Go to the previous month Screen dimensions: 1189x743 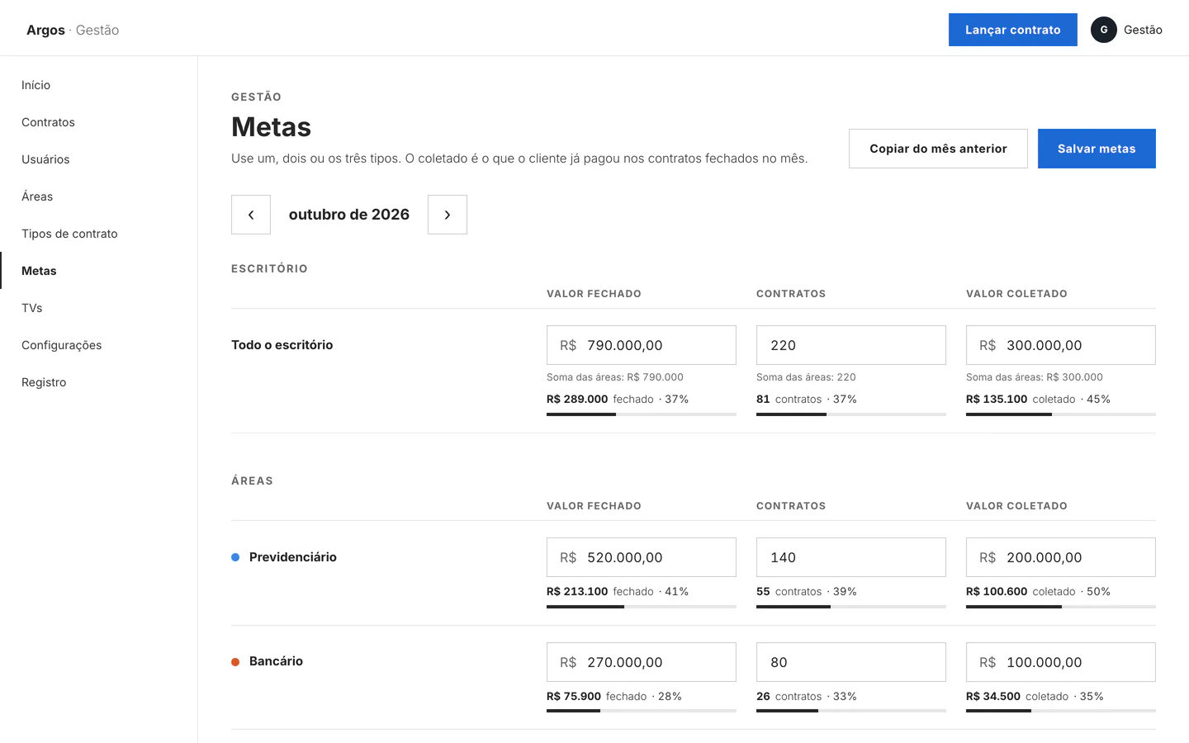pos(251,215)
